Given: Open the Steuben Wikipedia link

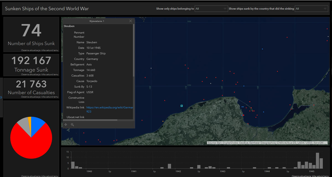Looking at the screenshot, I should pyautogui.click(x=110, y=108).
